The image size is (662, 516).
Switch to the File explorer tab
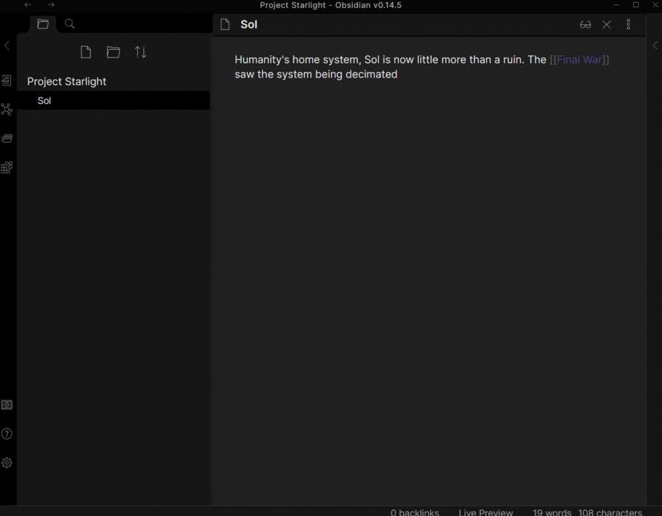pyautogui.click(x=43, y=24)
